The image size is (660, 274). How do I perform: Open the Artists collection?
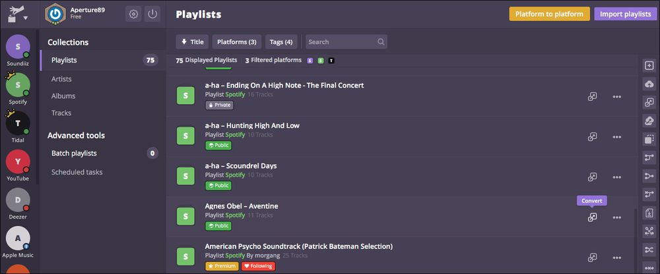[61, 79]
